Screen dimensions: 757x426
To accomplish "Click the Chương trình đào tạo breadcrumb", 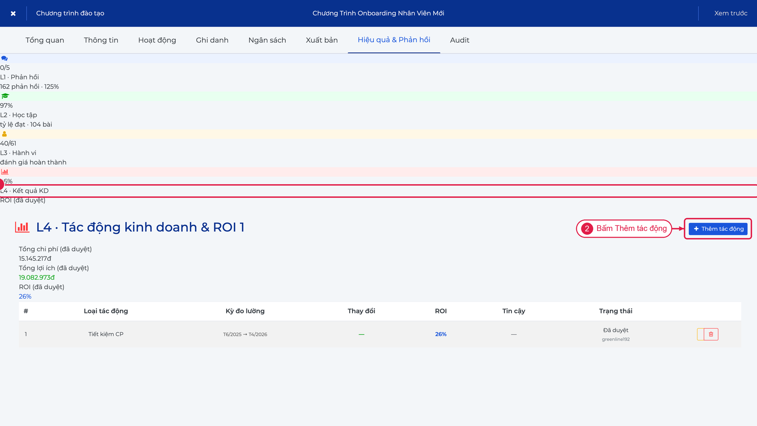I will (70, 13).
